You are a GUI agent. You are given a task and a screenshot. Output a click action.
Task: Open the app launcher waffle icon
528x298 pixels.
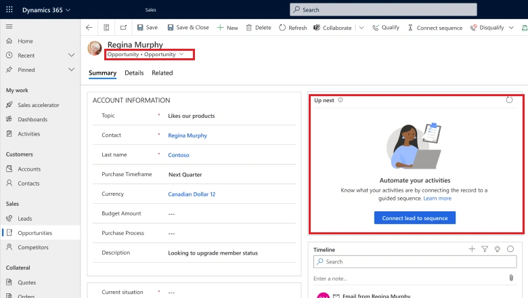point(9,9)
